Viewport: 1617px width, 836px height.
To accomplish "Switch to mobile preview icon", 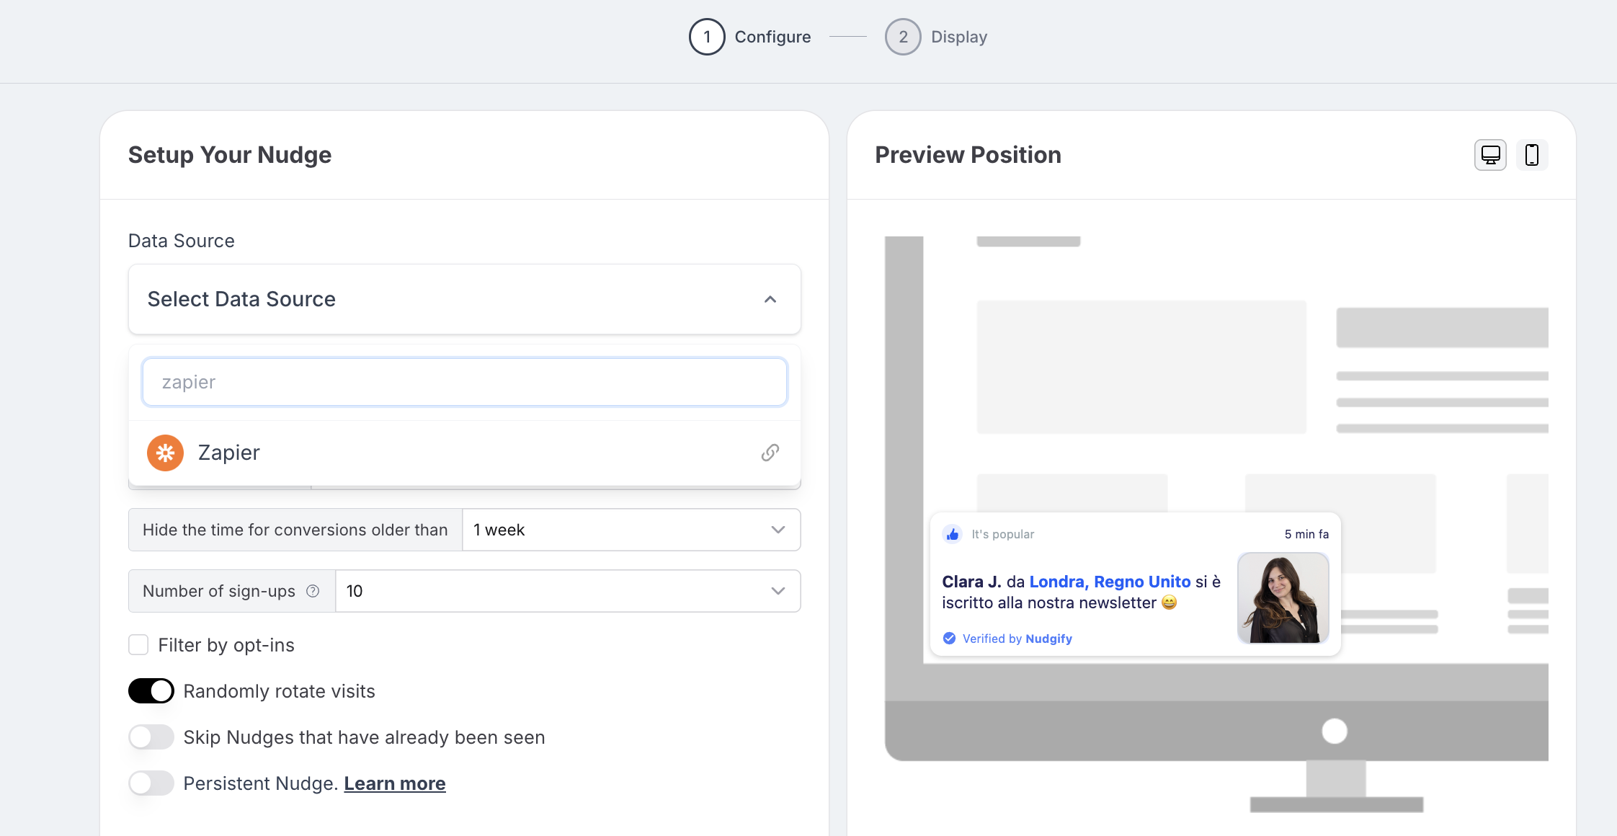I will [x=1532, y=155].
